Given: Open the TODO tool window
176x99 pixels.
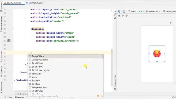Looking at the screenshot, I should [x=8, y=97].
